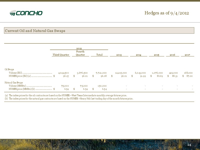Click 2012 total oil price 96.08
This screenshot has height=150, width=200.
pos(104,76)
